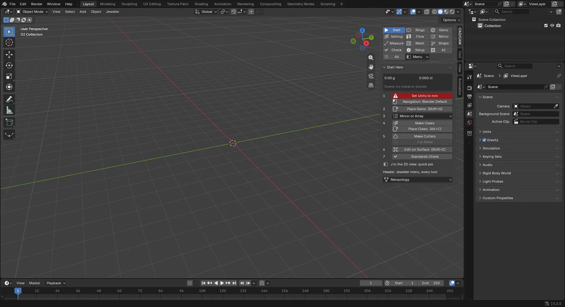This screenshot has width=565, height=307.
Task: Toggle the camera view icon
Action: pos(371,76)
